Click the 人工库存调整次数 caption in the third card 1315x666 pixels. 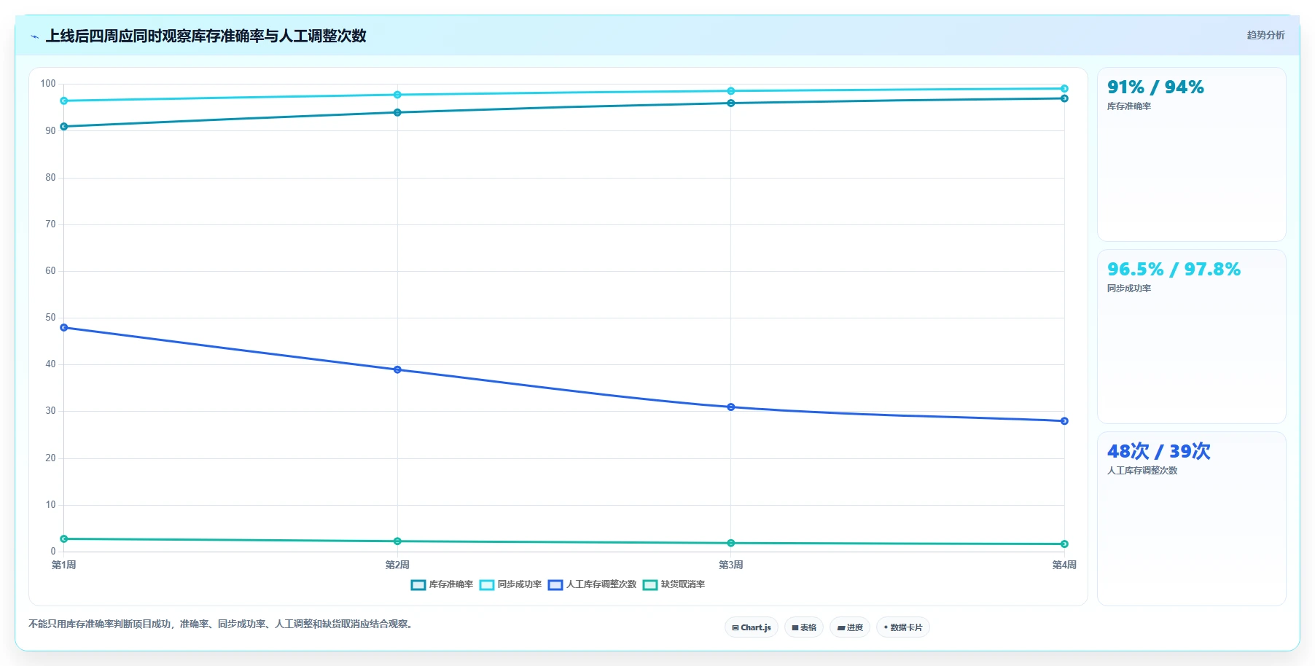pyautogui.click(x=1142, y=471)
